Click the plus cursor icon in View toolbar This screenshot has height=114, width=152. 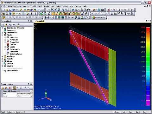tap(49, 10)
